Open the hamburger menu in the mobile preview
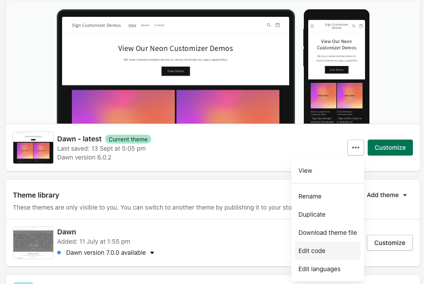 [312, 26]
